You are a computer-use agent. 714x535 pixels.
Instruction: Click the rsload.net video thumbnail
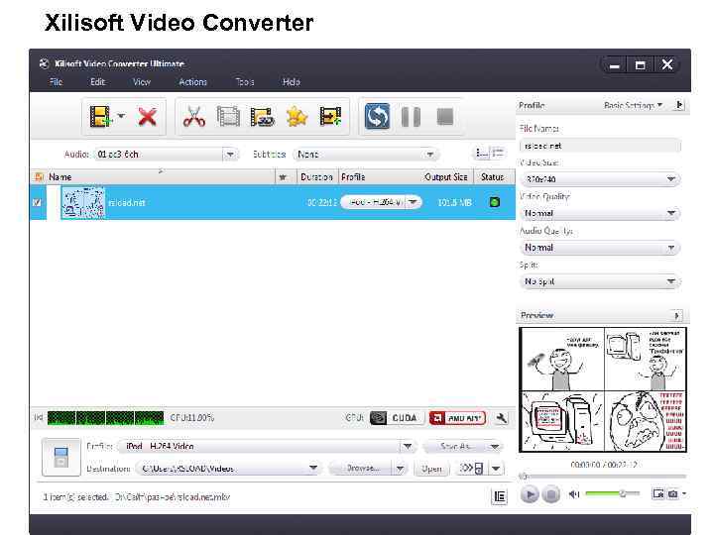[83, 202]
